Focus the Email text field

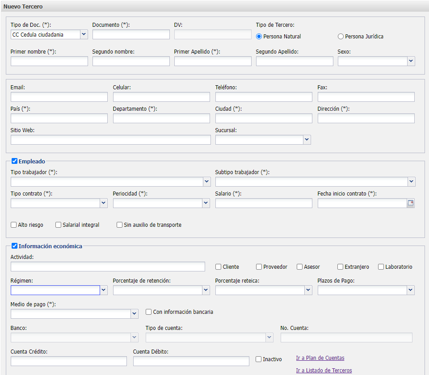pyautogui.click(x=59, y=97)
